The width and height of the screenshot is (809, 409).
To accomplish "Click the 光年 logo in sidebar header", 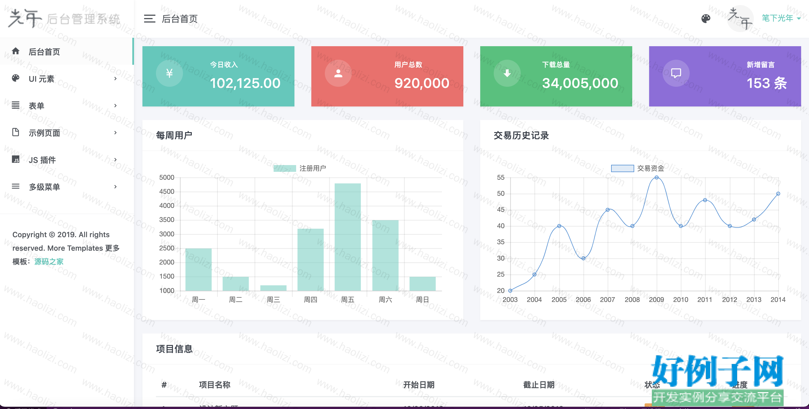I will [64, 19].
